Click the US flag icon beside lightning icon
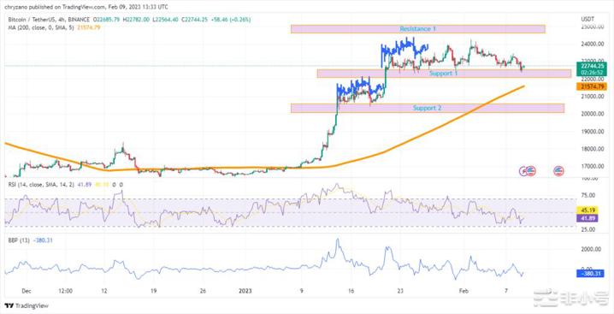Viewport: 614px width, 314px height. tap(531, 170)
